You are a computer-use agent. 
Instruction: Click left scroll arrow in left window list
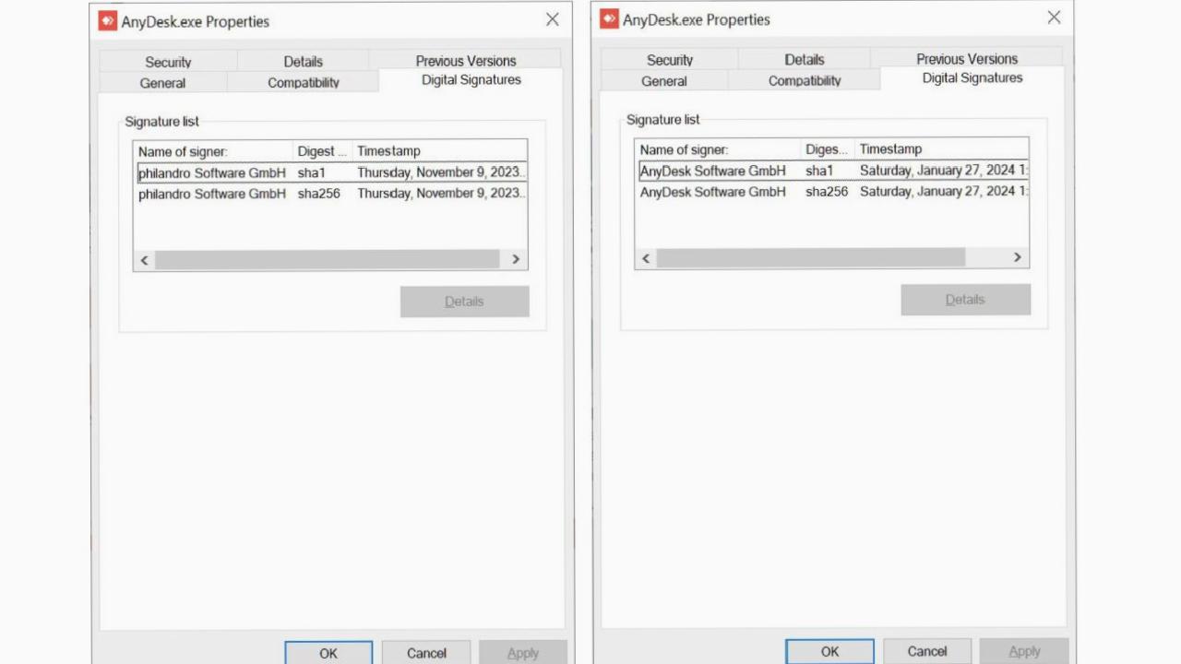144,260
